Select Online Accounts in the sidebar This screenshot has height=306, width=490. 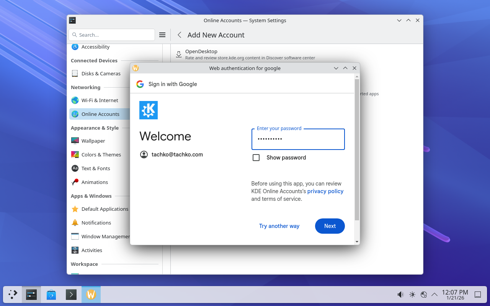[x=100, y=114]
